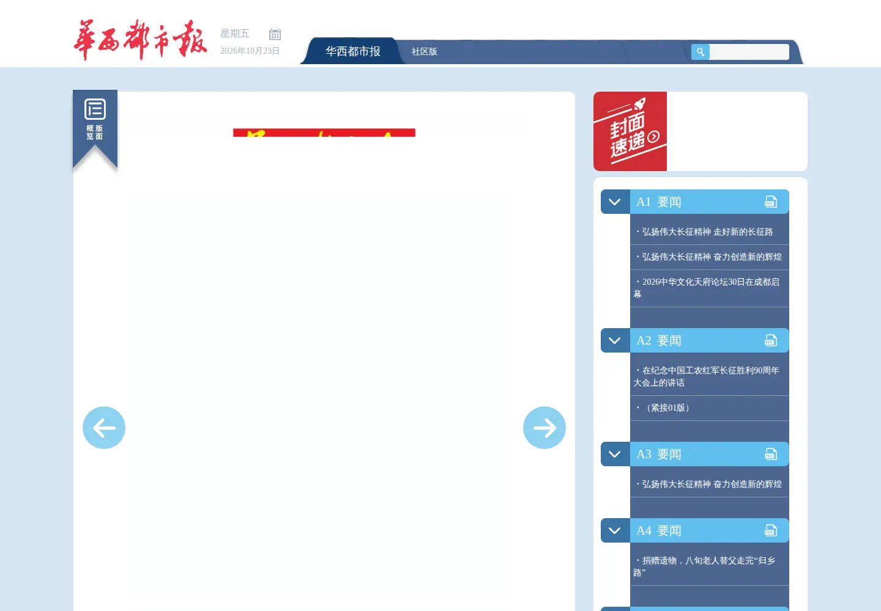Open the PDF icon for A4 要闻

click(771, 530)
